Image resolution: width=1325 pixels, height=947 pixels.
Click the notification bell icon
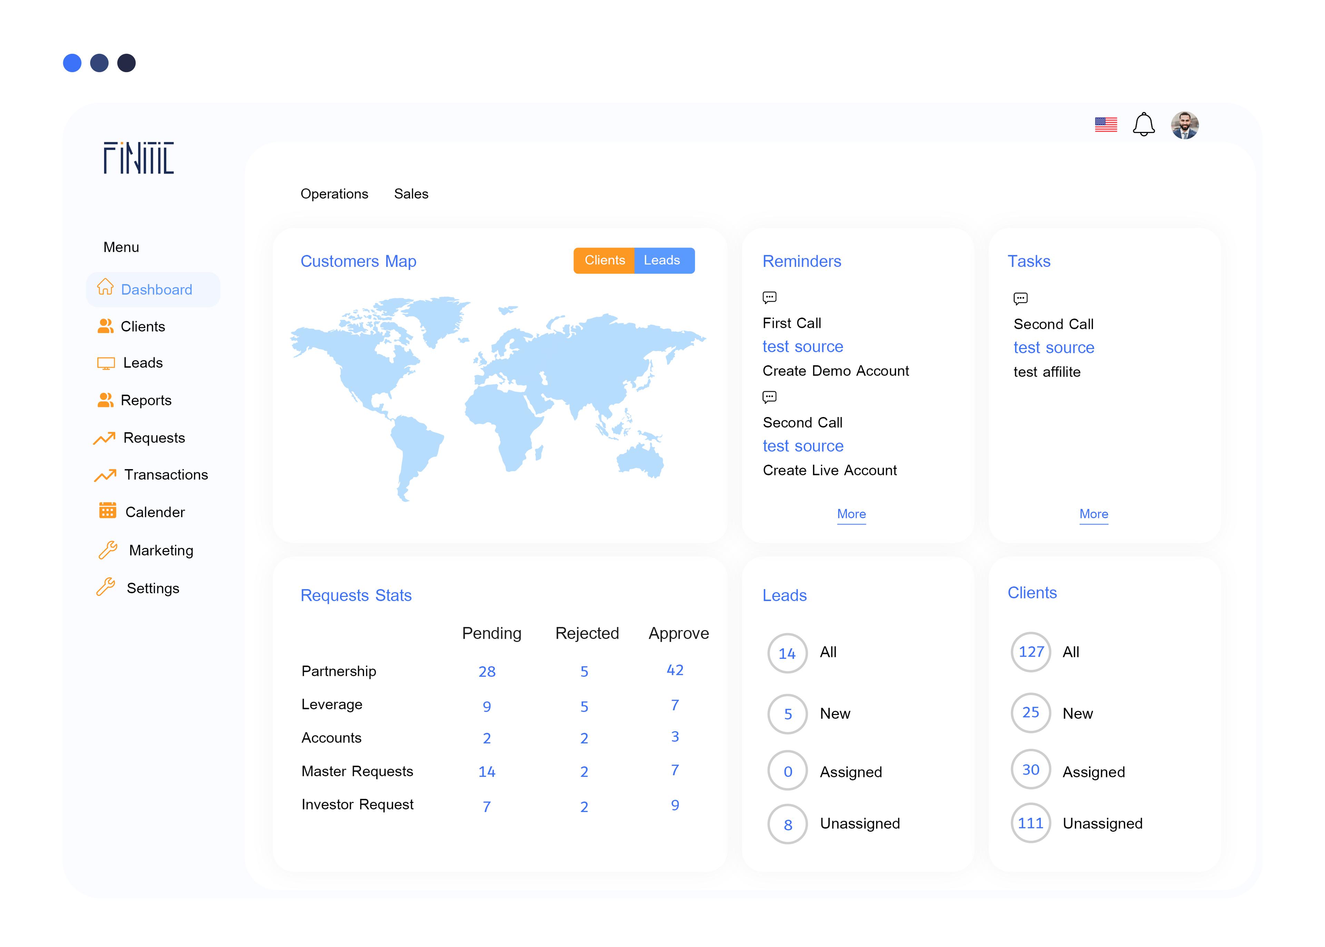click(1143, 124)
